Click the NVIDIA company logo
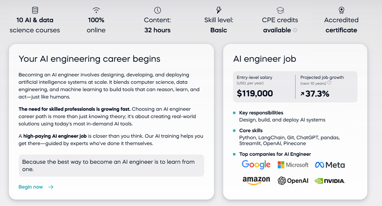382x206 pixels. (330, 181)
